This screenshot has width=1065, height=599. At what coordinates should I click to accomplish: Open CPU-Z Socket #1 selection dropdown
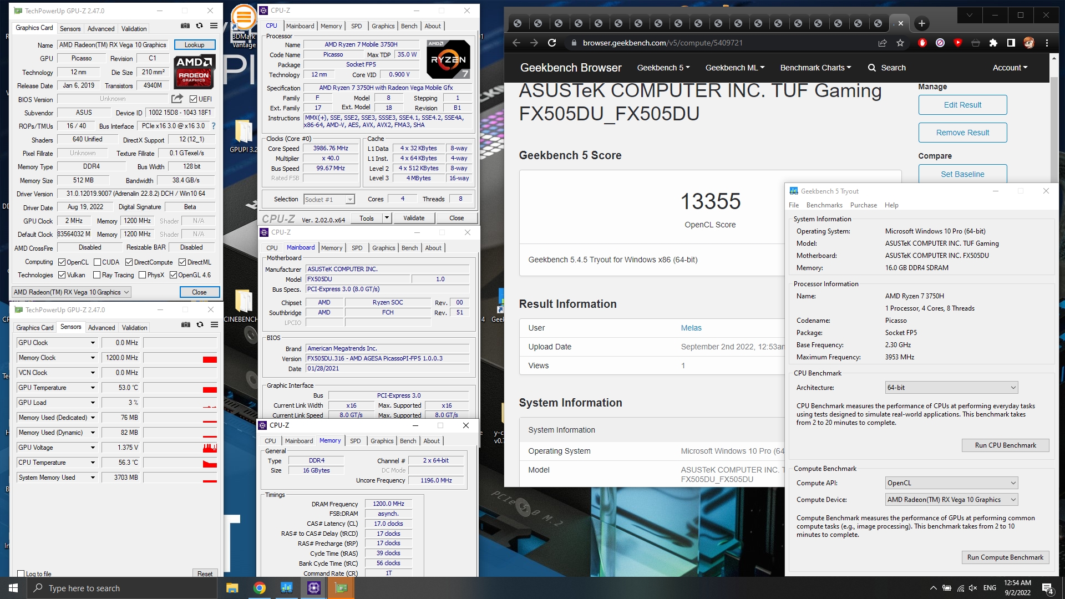[329, 200]
